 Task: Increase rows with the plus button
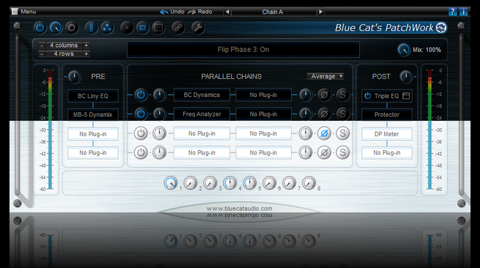[x=86, y=54]
